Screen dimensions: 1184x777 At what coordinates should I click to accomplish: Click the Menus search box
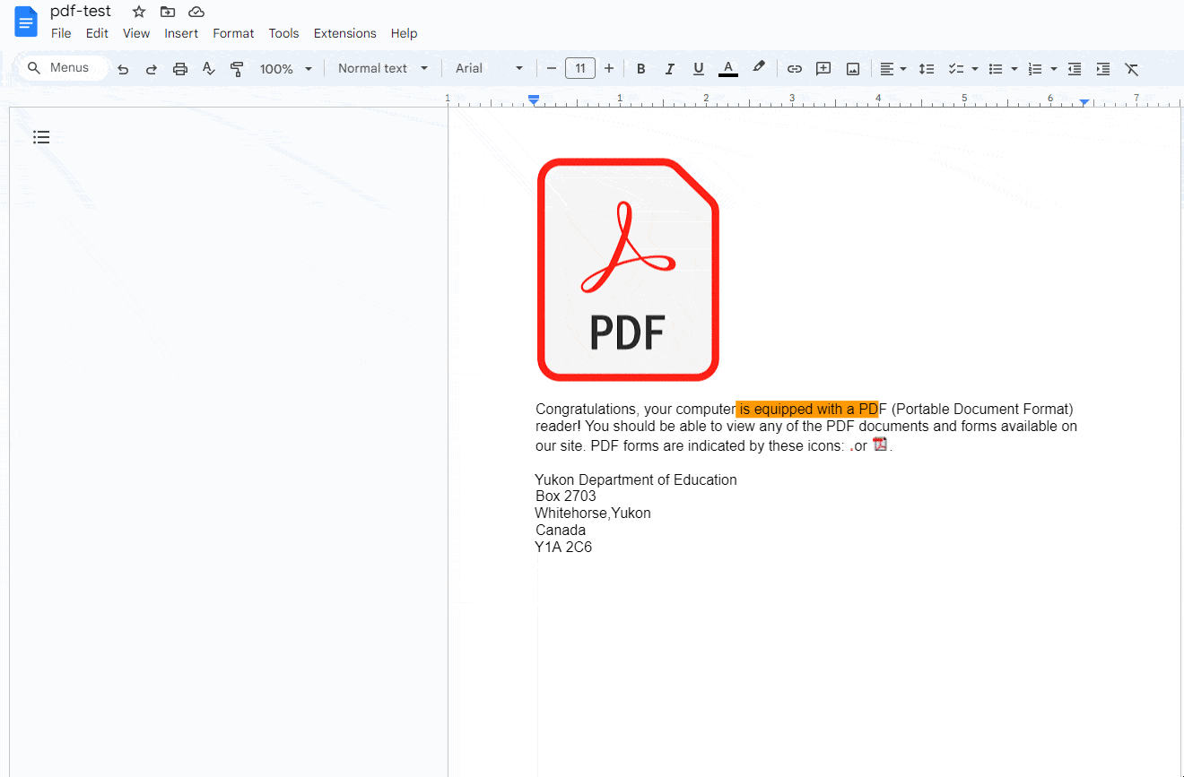pos(64,68)
